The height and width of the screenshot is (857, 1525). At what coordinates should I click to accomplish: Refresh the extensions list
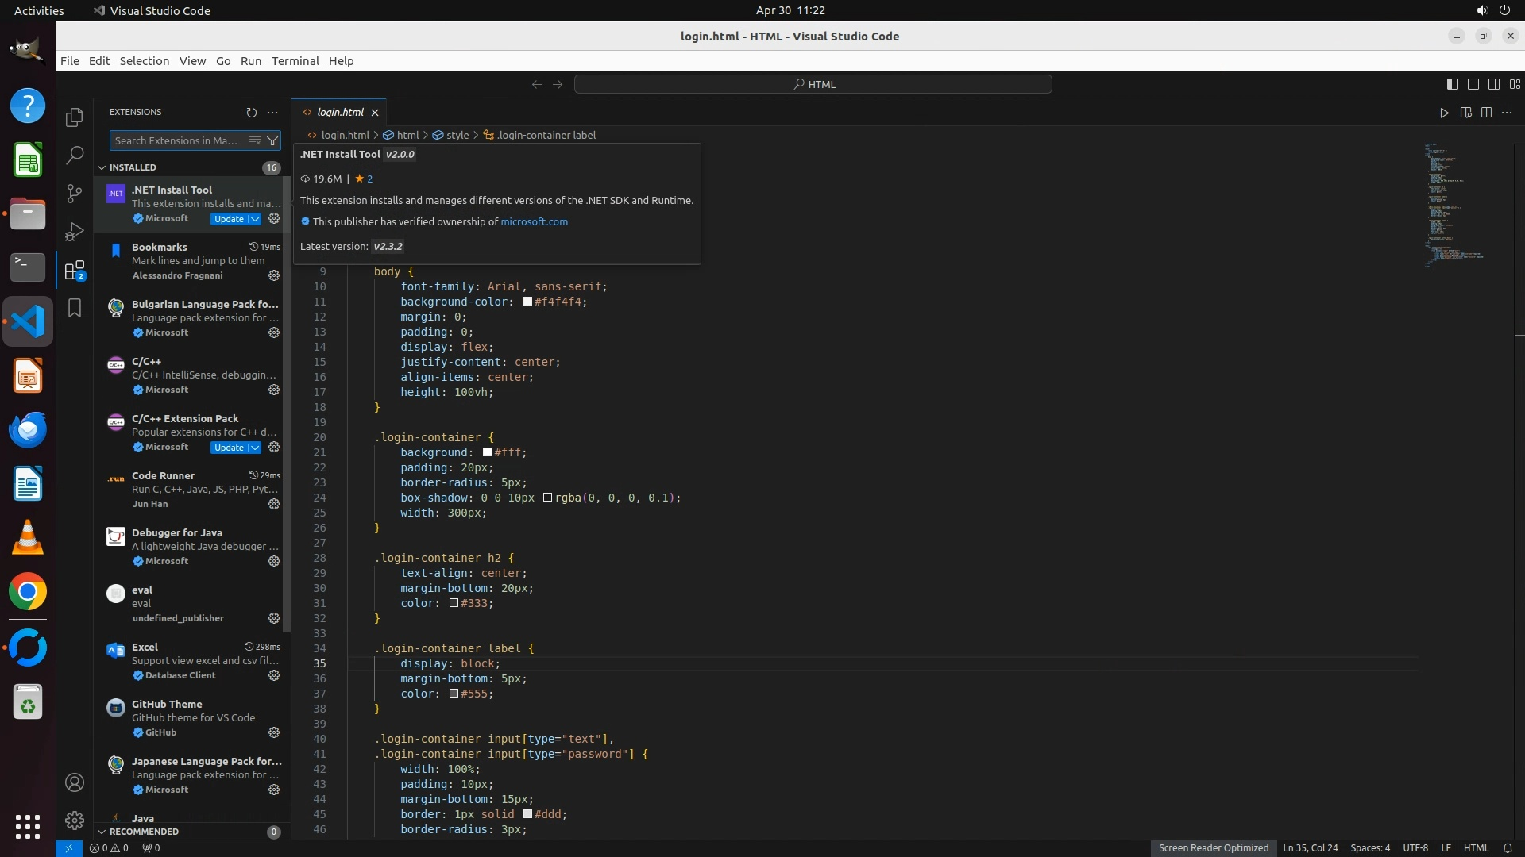coord(251,113)
